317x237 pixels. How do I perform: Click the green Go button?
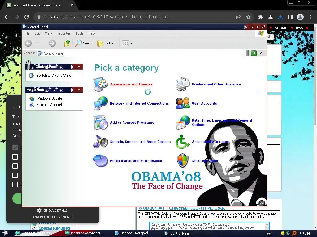(257, 53)
